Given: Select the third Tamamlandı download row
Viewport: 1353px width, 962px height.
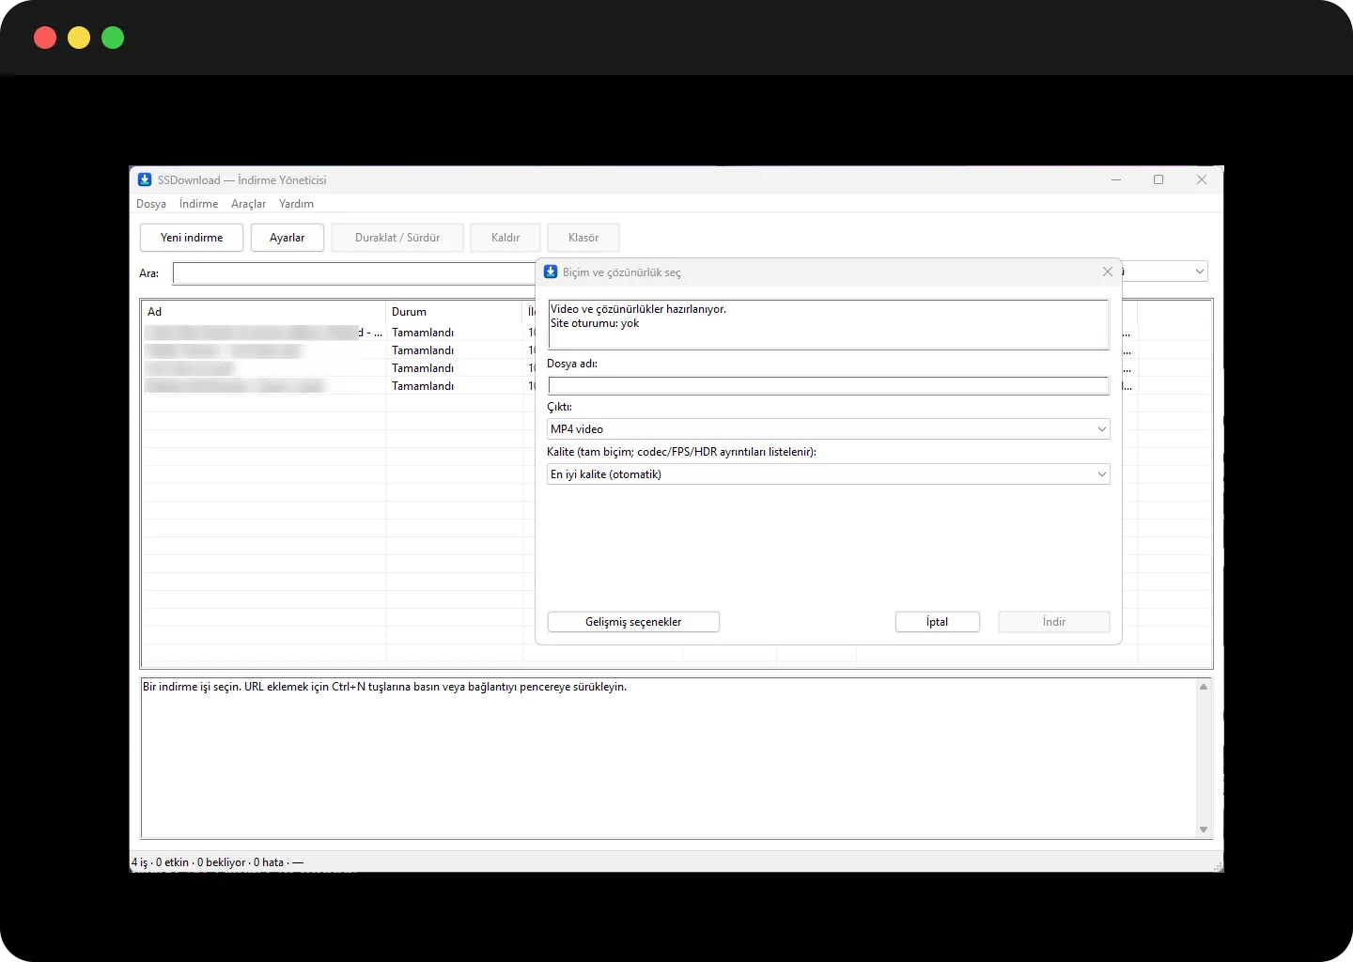Looking at the screenshot, I should [339, 368].
